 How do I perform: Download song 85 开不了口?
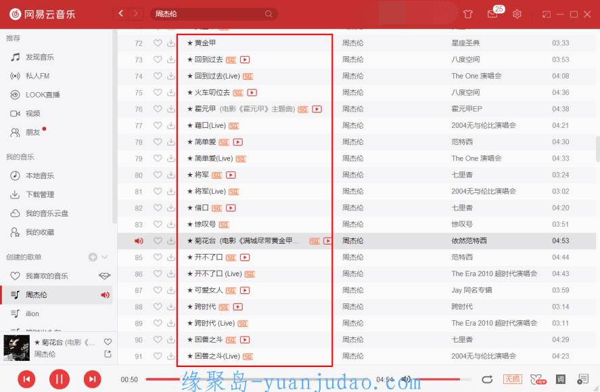click(171, 257)
